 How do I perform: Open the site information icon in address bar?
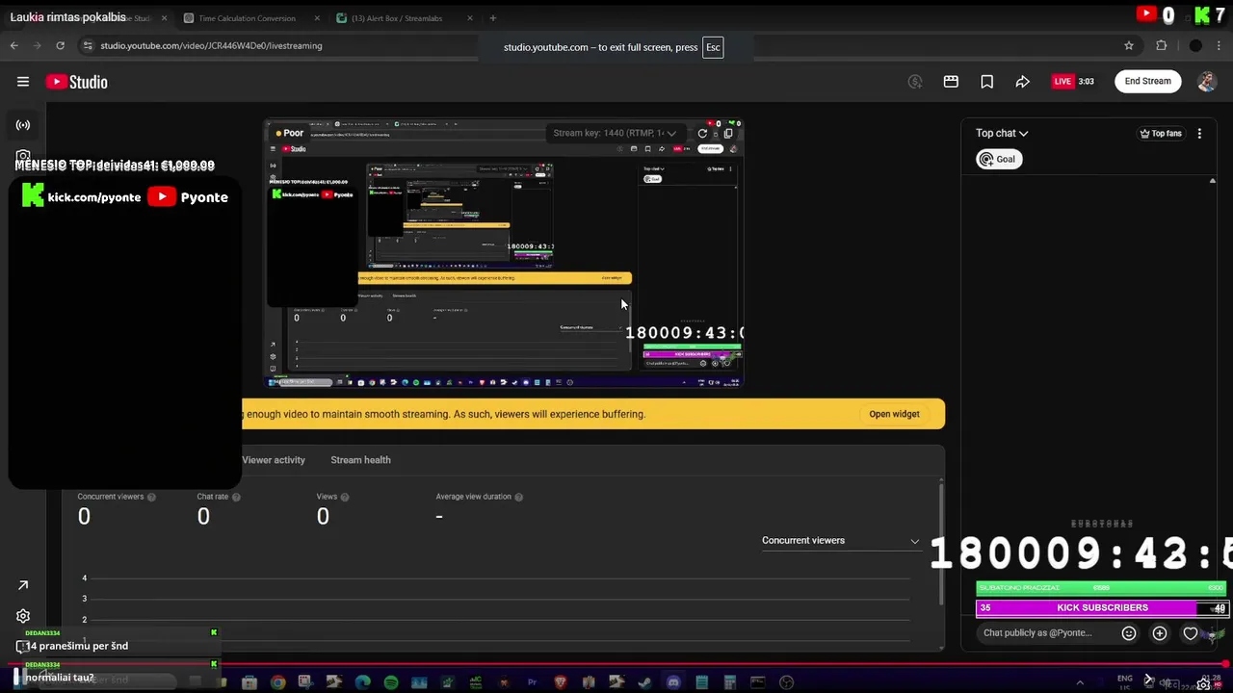coord(88,45)
